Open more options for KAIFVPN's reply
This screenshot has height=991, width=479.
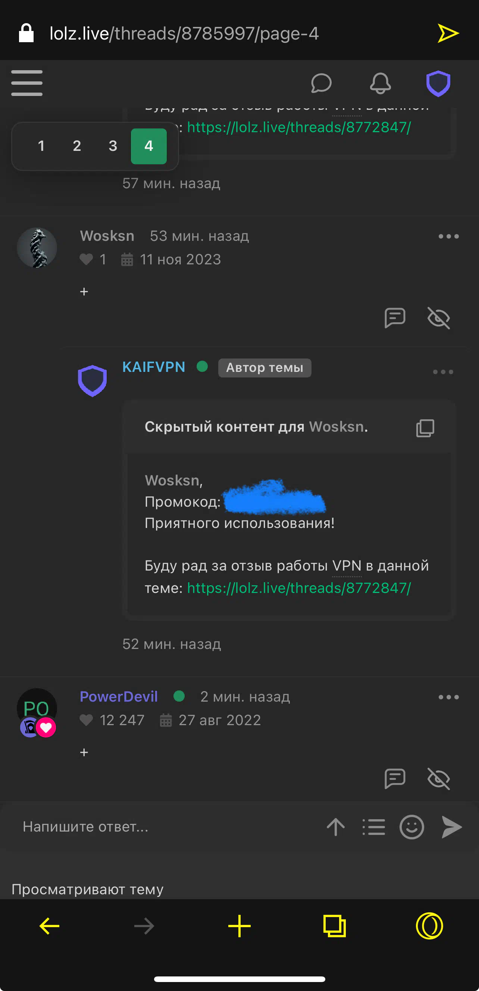443,372
